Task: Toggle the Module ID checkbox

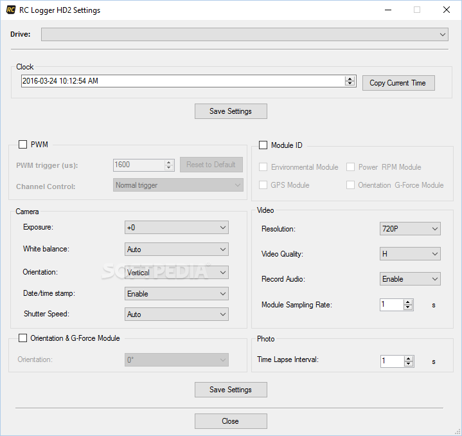Action: pos(263,145)
